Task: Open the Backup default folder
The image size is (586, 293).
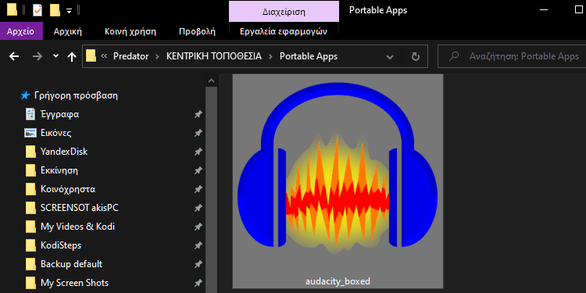Action: pos(71,264)
